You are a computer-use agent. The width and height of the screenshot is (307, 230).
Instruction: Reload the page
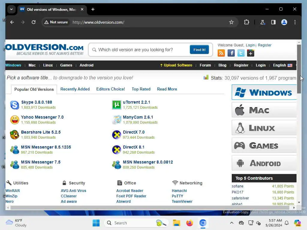34,22
